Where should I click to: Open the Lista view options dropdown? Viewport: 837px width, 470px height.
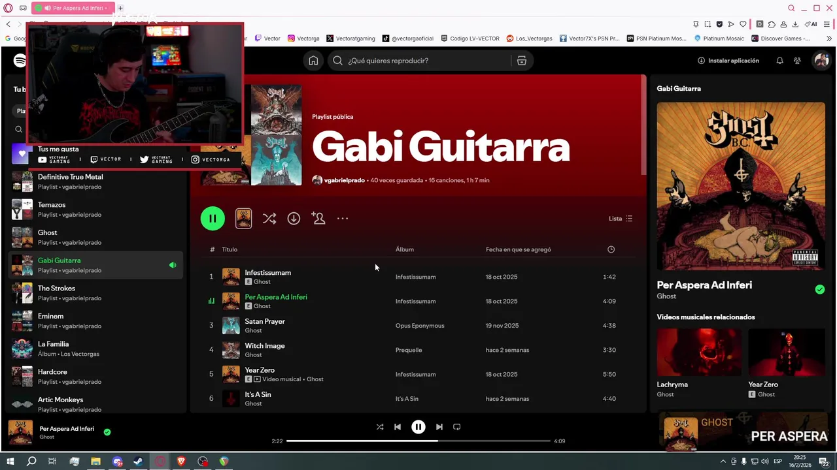[620, 219]
